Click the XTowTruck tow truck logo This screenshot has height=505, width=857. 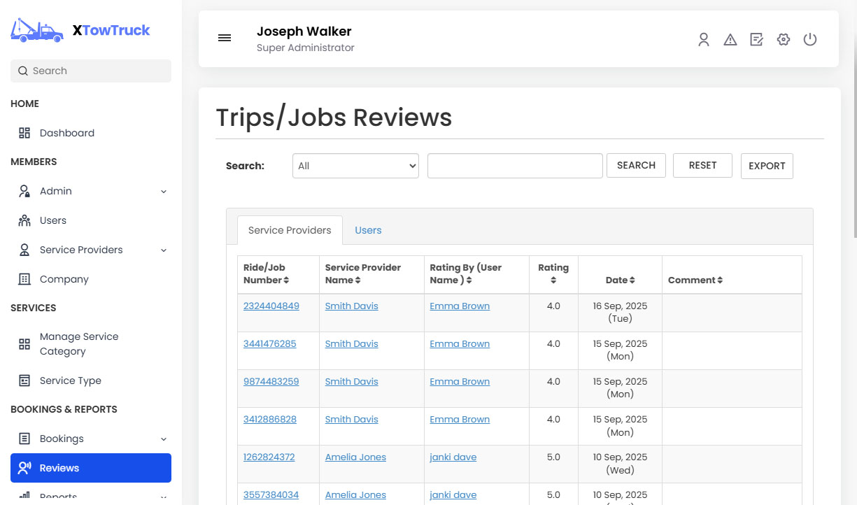click(x=36, y=29)
